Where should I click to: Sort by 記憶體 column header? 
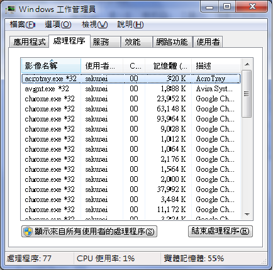click(x=168, y=66)
